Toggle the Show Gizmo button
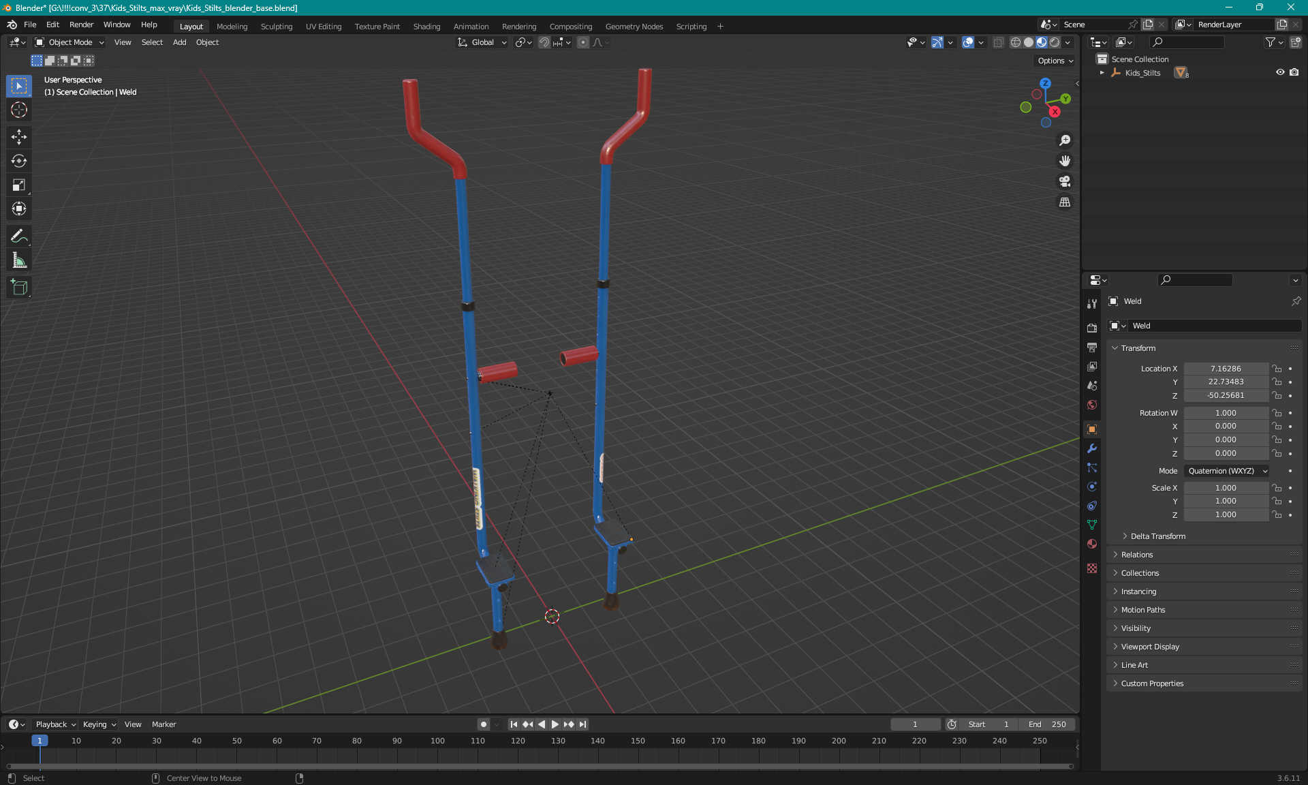 (x=937, y=42)
